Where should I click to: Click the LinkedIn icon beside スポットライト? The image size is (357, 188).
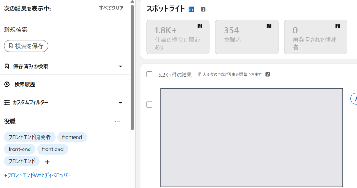(191, 9)
